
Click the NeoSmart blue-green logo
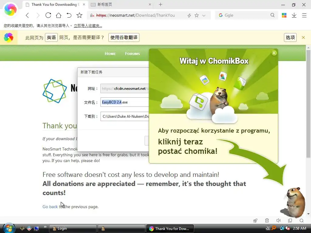pyautogui.click(x=55, y=91)
